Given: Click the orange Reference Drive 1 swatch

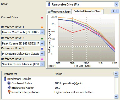Looking at the screenshot, I should point(42,27).
